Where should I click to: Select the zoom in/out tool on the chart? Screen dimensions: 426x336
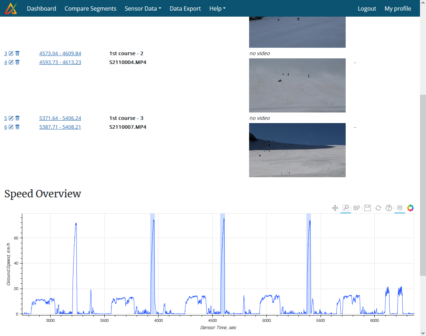click(356, 208)
